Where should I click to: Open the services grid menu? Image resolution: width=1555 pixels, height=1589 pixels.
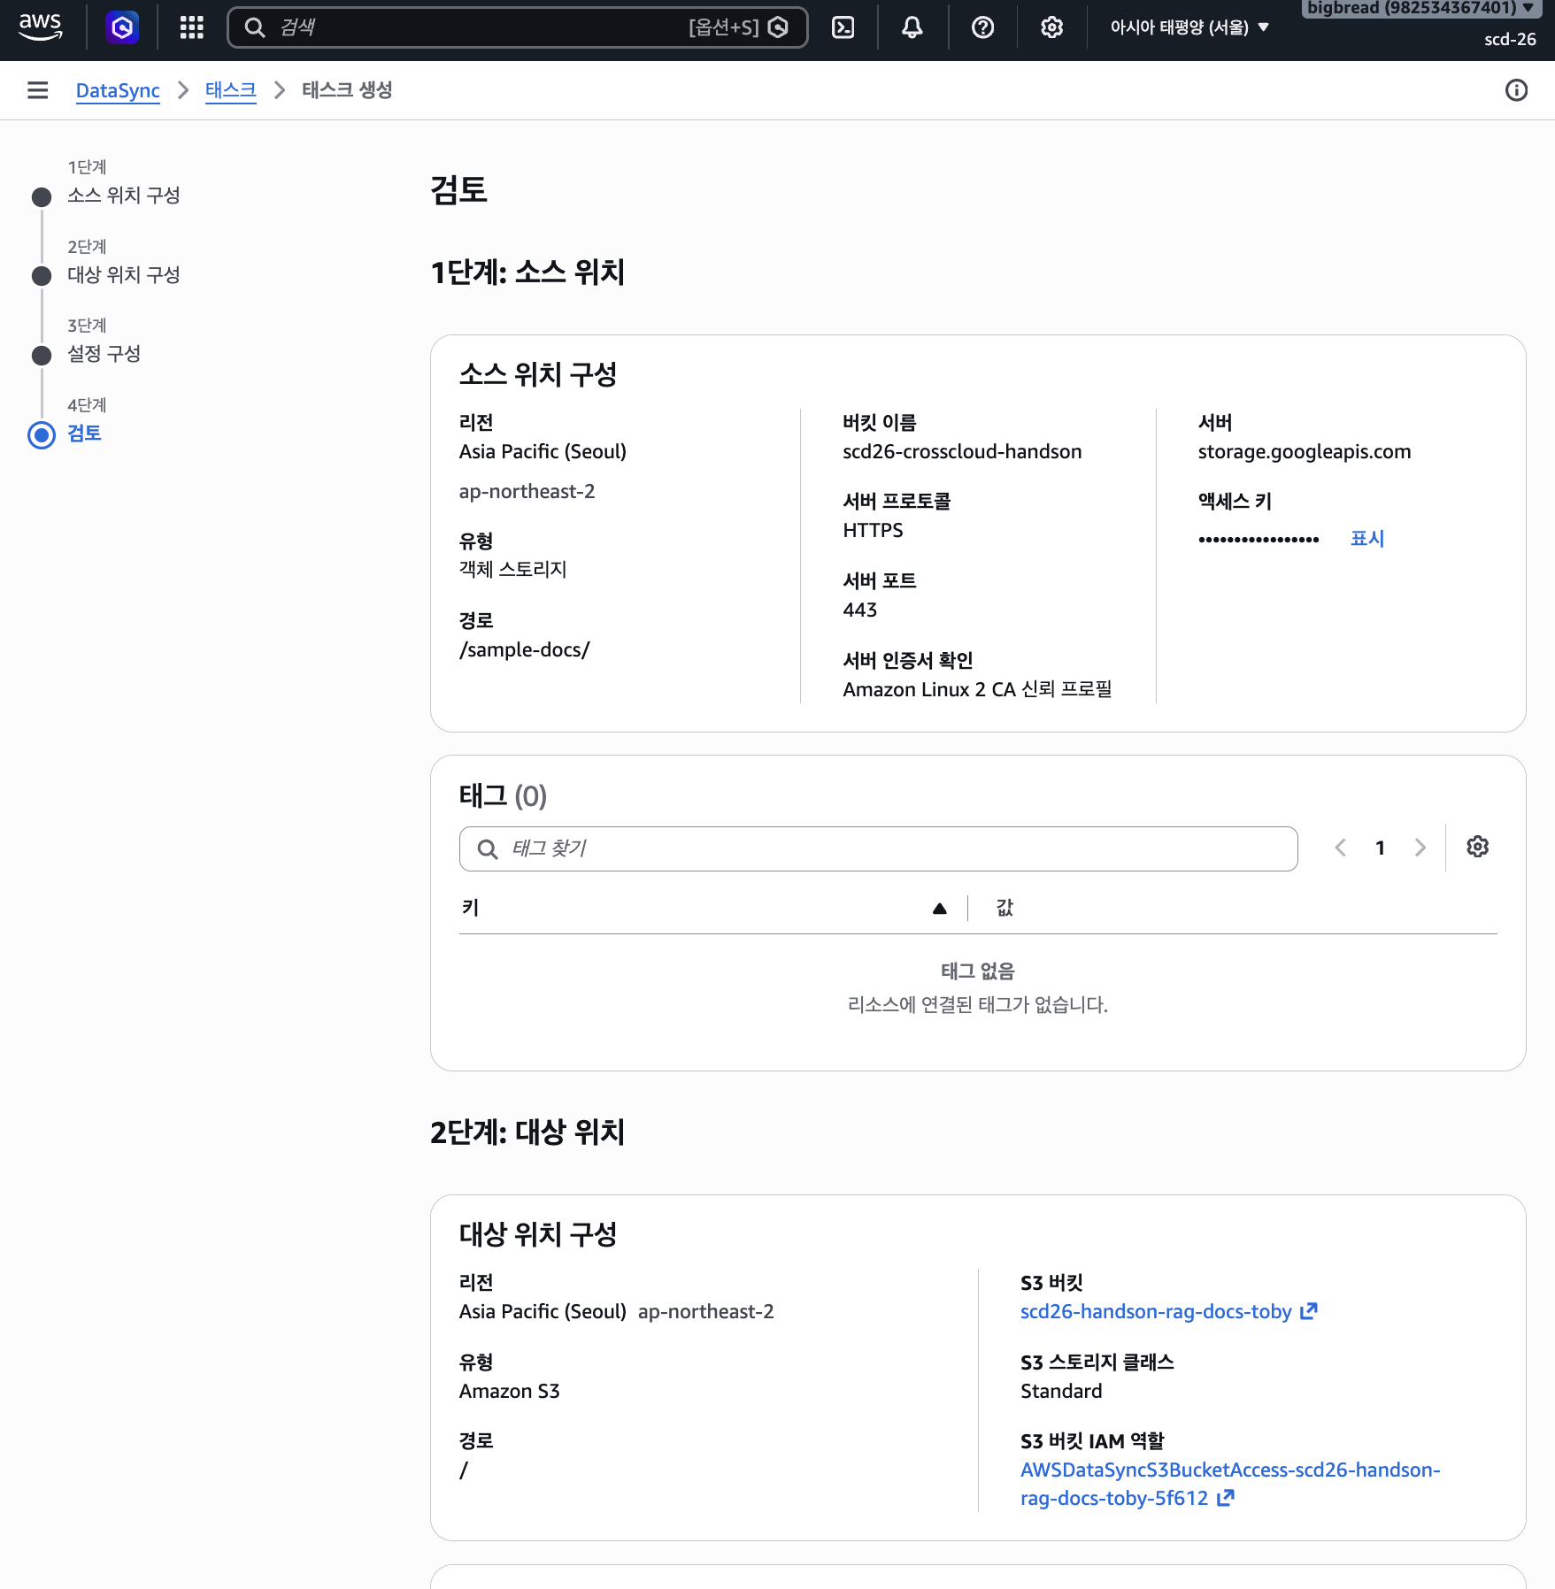coord(191,27)
